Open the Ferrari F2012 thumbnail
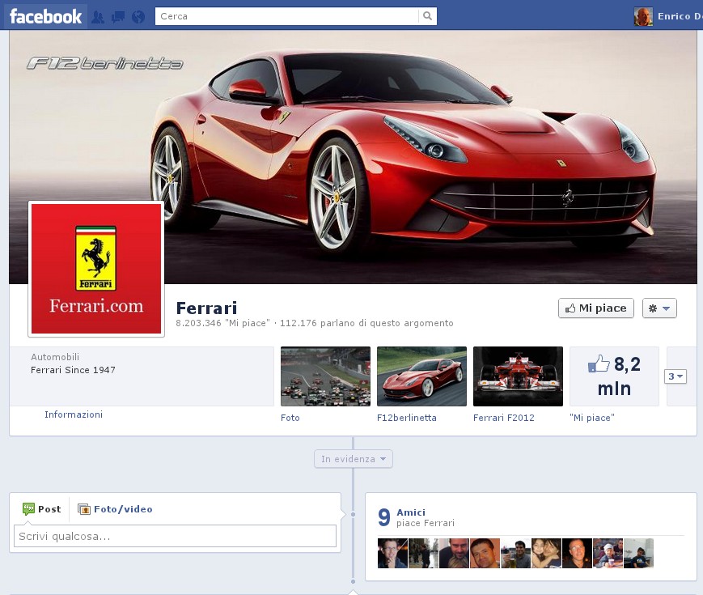Screen dimensions: 703x595 tap(518, 376)
